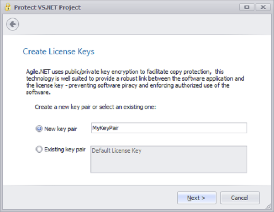The height and width of the screenshot is (212, 274).
Task: Focus the MyKeyPair name text field
Action: click(x=169, y=128)
